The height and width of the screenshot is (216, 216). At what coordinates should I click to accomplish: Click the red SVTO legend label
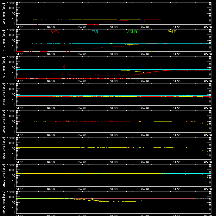55,32
